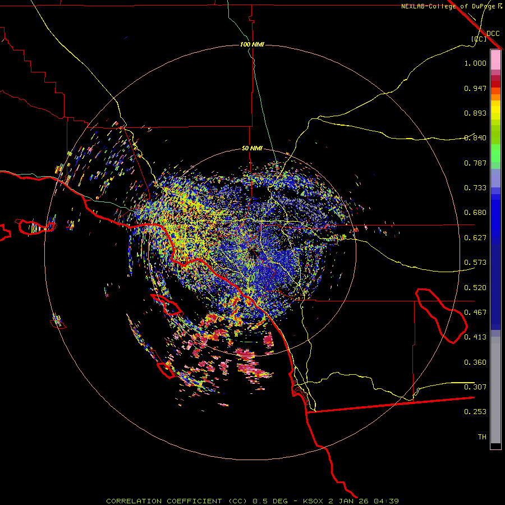505x505 pixels.
Task: Click the 50 NMI range ring label
Action: (252, 148)
